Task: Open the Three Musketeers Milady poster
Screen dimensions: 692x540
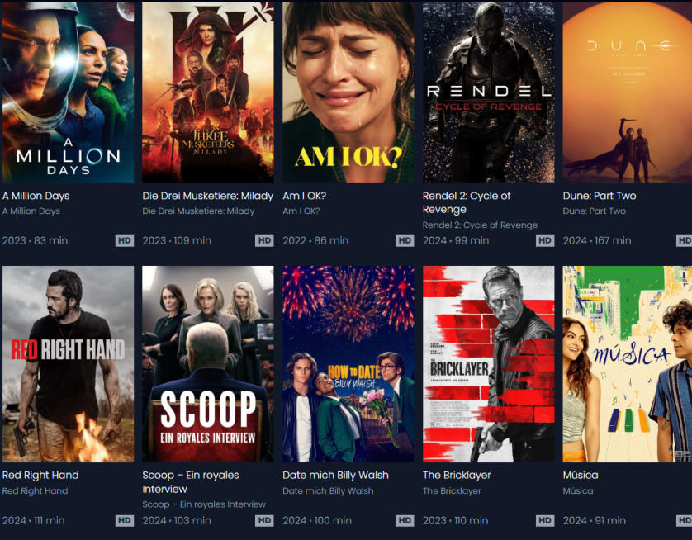Action: point(208,92)
